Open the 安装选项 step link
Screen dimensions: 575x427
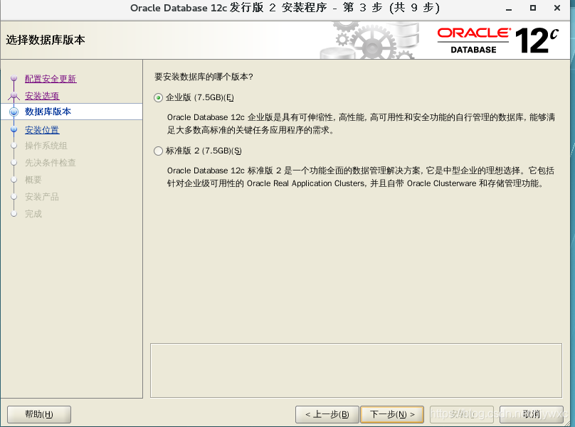(42, 96)
